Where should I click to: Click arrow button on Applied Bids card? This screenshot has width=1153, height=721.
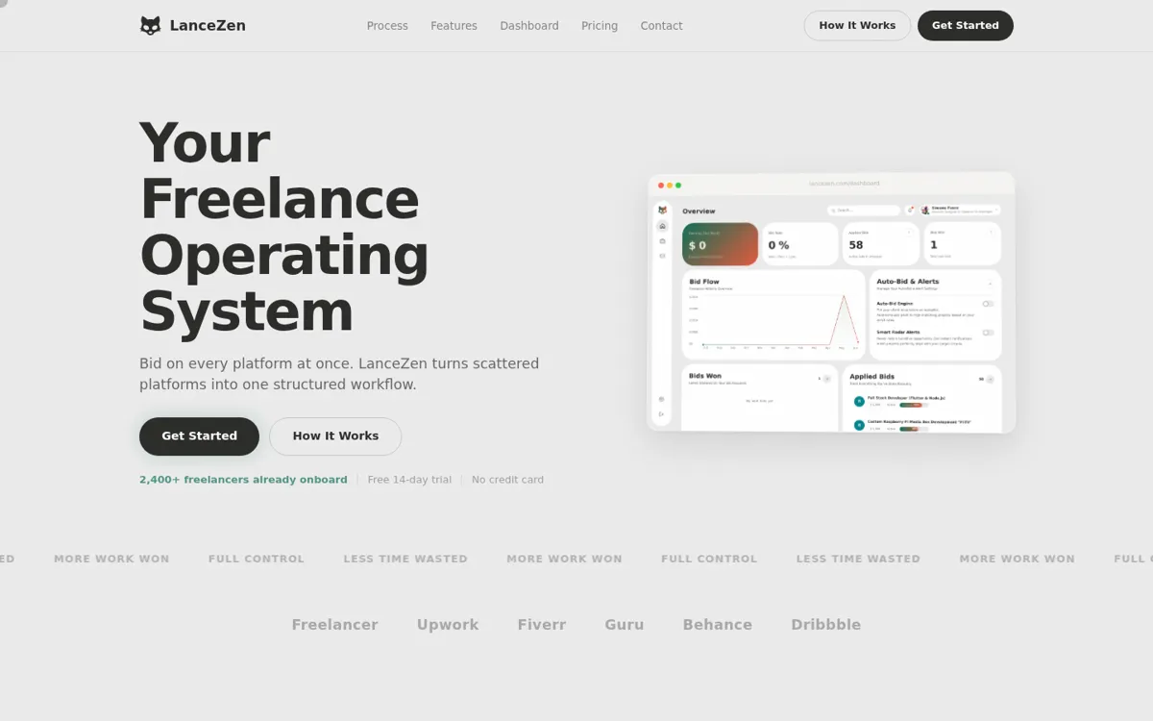[x=990, y=380]
